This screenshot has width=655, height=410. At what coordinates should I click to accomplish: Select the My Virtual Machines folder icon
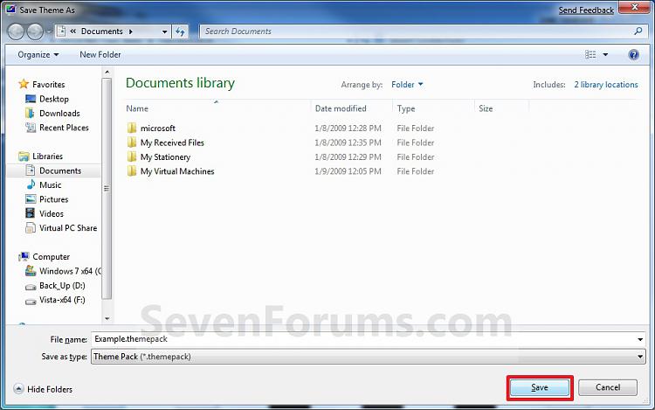[132, 171]
